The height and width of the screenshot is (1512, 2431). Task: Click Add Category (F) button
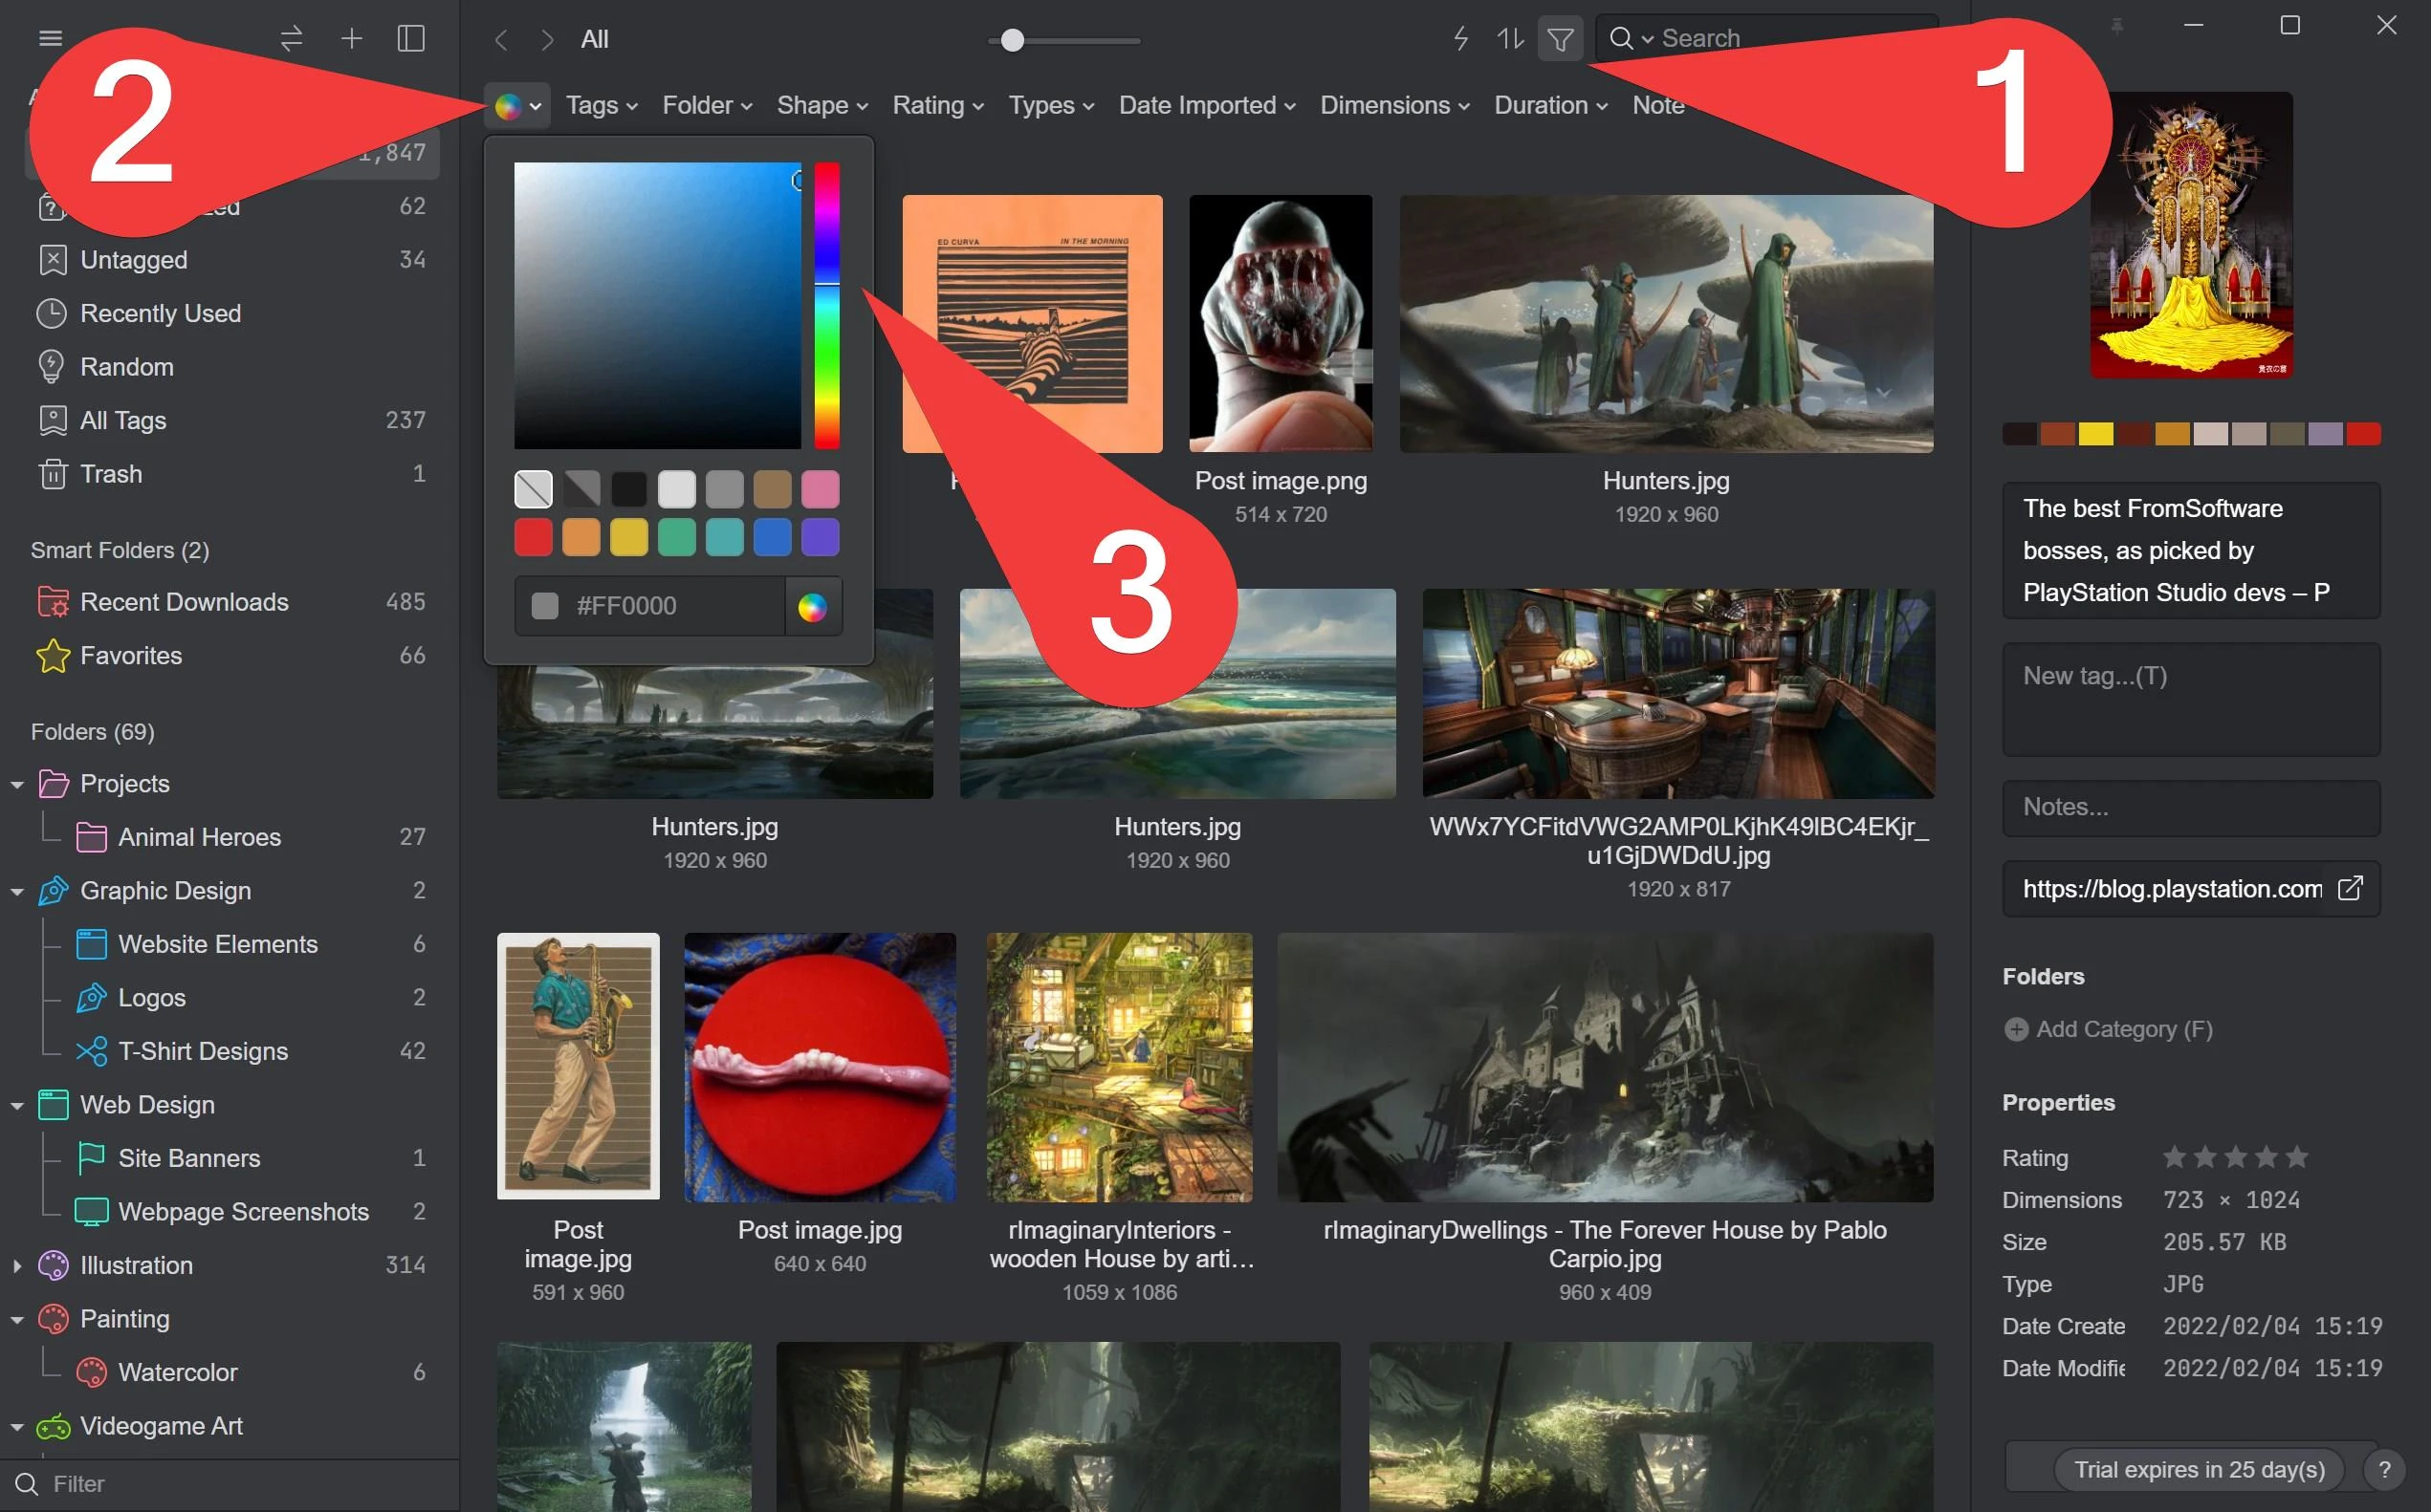coord(2109,1029)
